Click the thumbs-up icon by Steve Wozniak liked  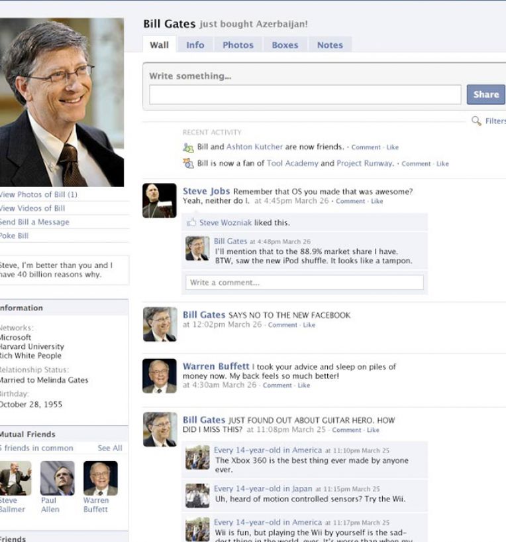[x=191, y=222]
